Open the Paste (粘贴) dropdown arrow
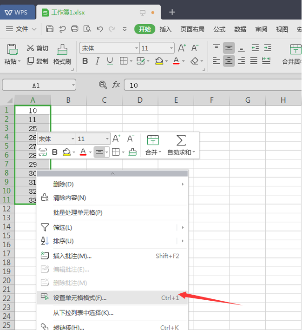Viewport: 302px width, 330px height. pyautogui.click(x=19, y=61)
